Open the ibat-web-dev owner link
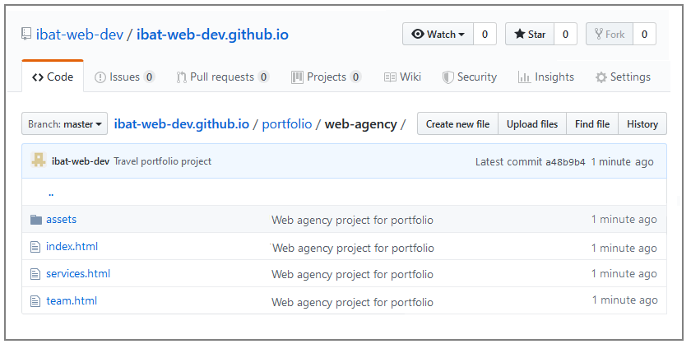Viewport: 691px width, 344px height. pos(79,35)
